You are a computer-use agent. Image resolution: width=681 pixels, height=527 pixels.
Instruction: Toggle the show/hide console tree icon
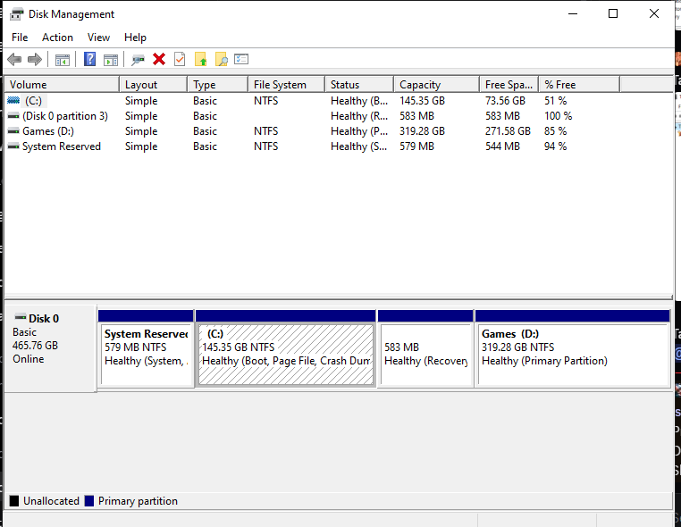click(x=62, y=60)
